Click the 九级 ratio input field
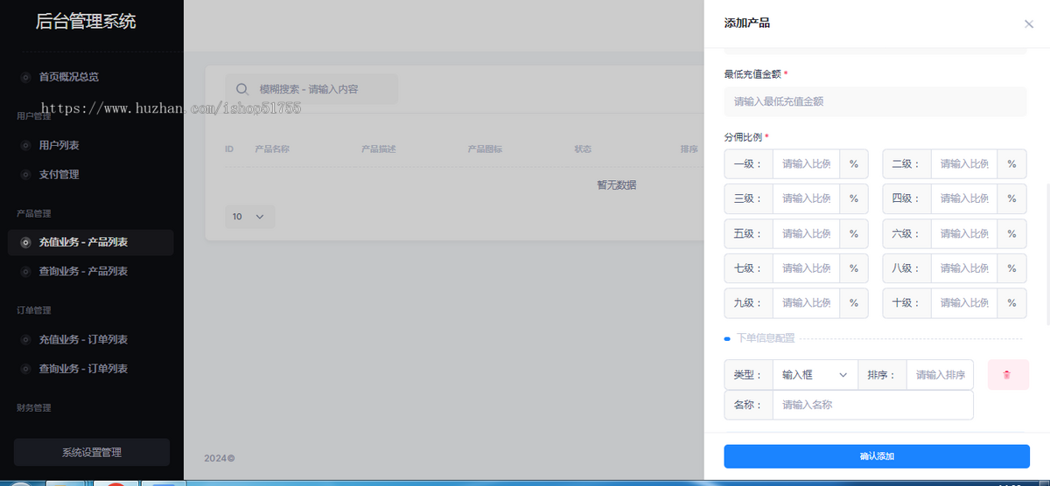The image size is (1050, 486). coord(806,302)
